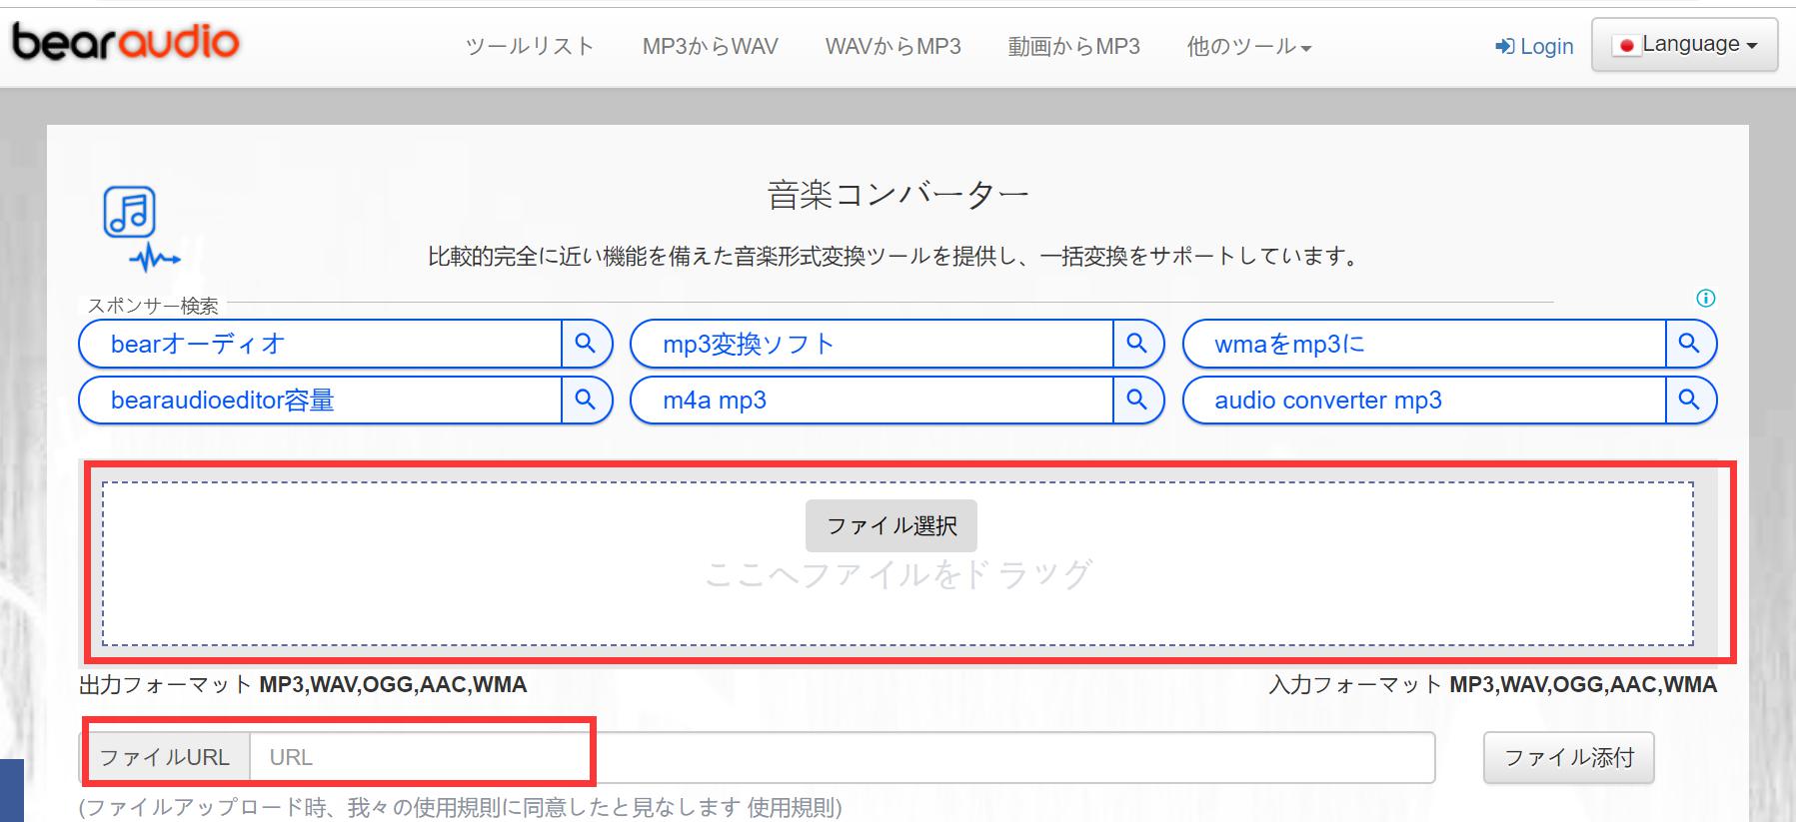The height and width of the screenshot is (822, 1796).
Task: Click the URL input field
Action: coord(842,757)
